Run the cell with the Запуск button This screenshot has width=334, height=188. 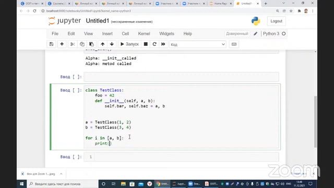[x=129, y=44]
